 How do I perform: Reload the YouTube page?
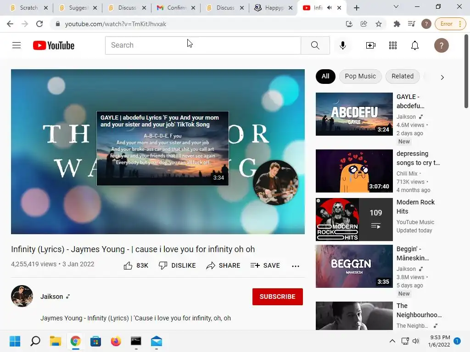39,24
